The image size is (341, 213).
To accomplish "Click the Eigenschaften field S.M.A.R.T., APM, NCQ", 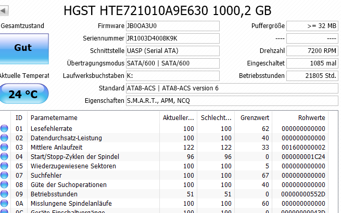I will point(232,101).
